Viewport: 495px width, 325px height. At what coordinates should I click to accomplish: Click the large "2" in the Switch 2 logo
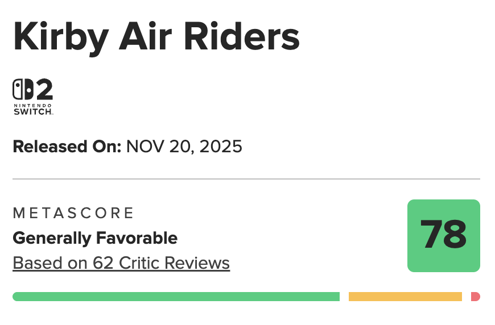pyautogui.click(x=43, y=90)
